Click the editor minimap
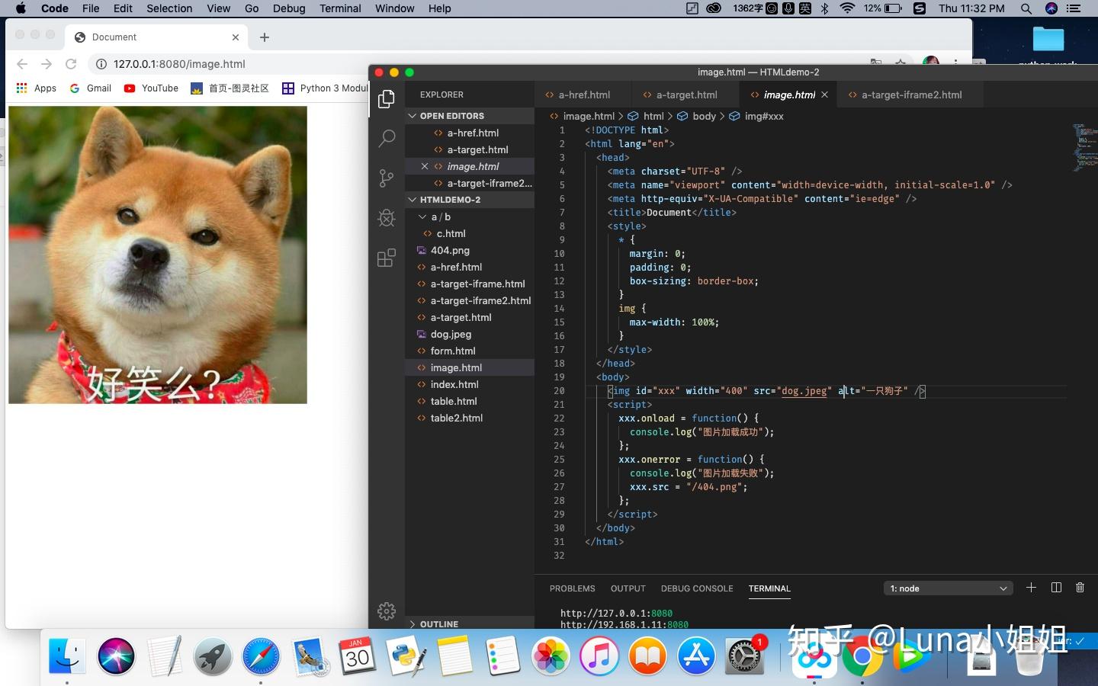This screenshot has height=686, width=1098. 1084,148
